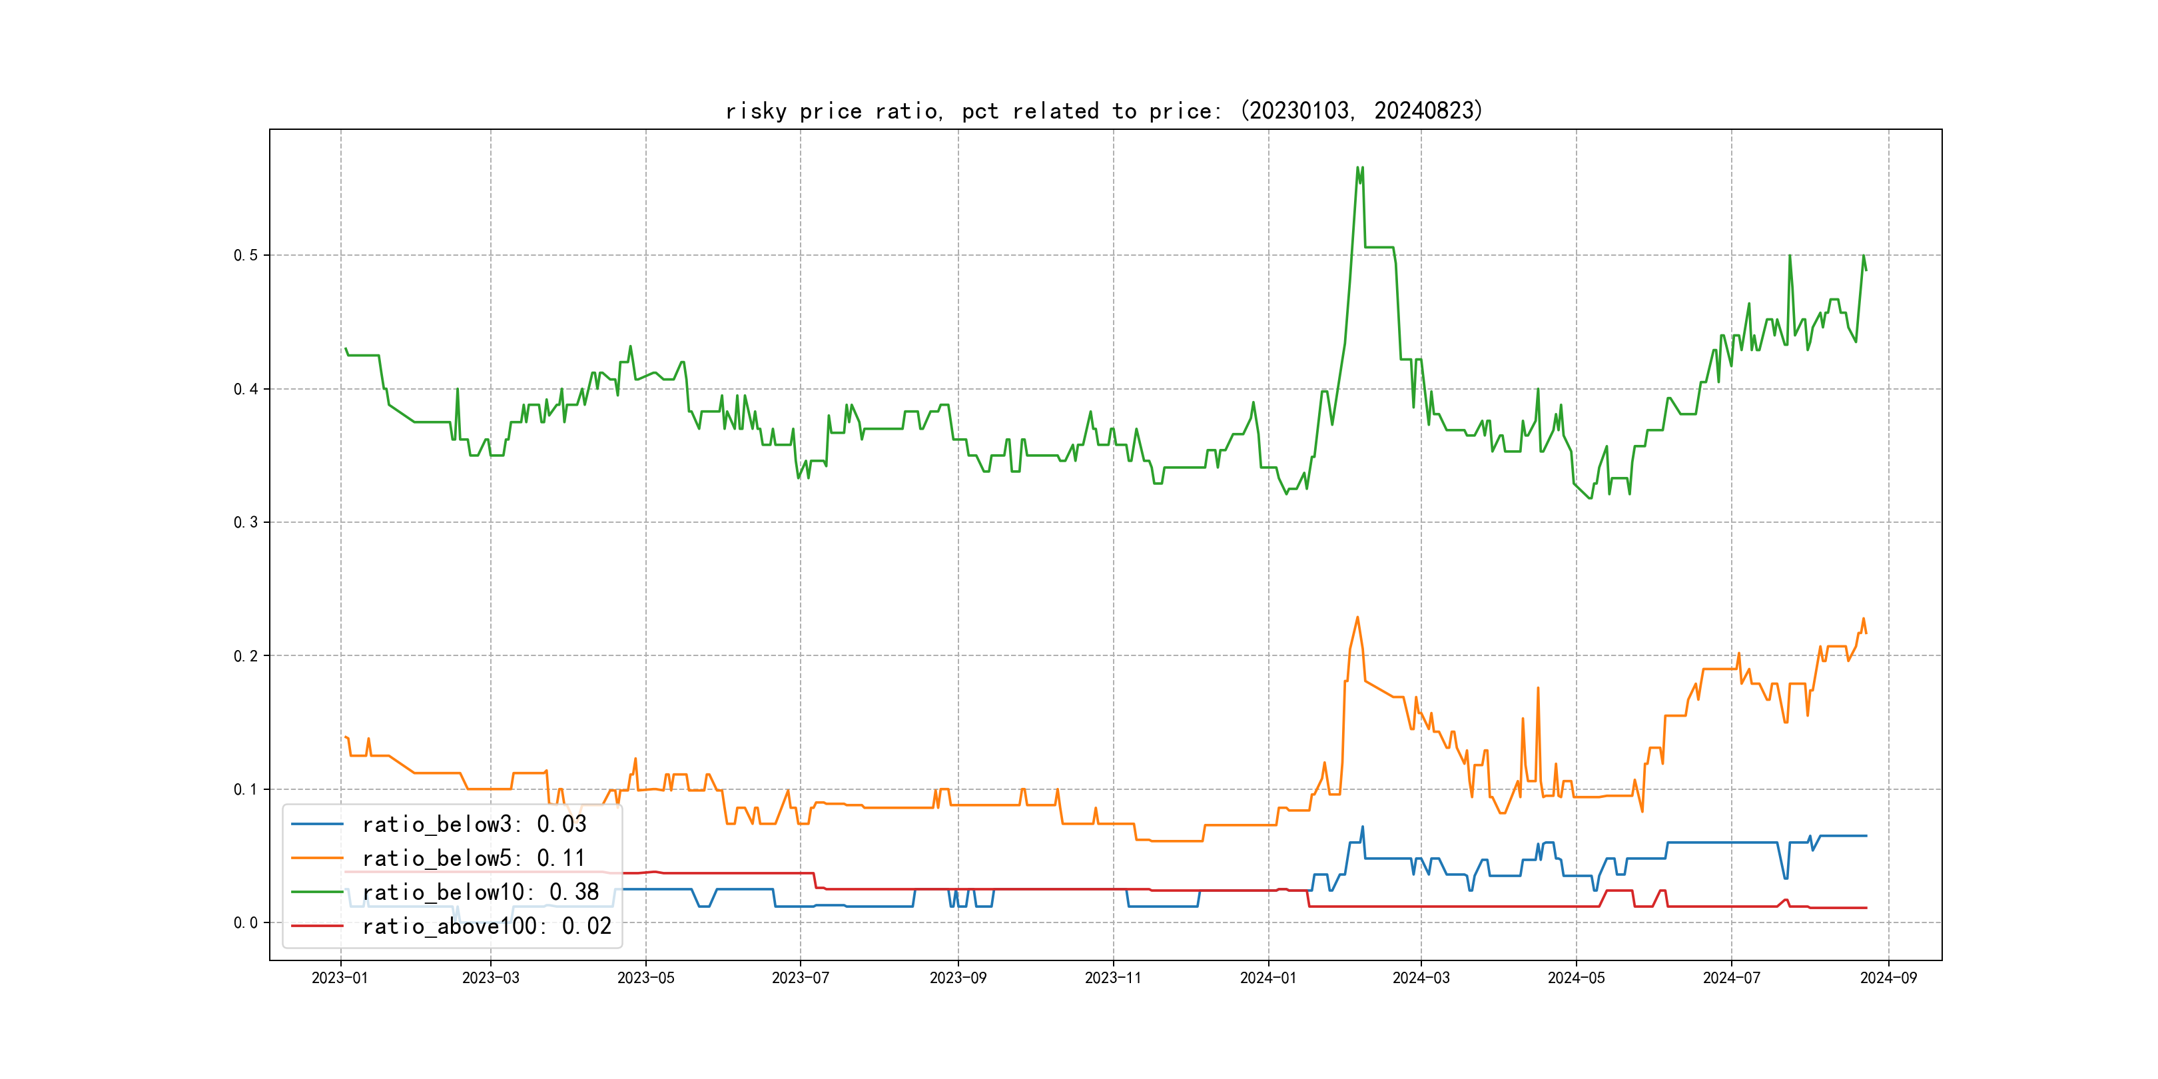Click the green ratio_below10 legend line sample

click(316, 893)
